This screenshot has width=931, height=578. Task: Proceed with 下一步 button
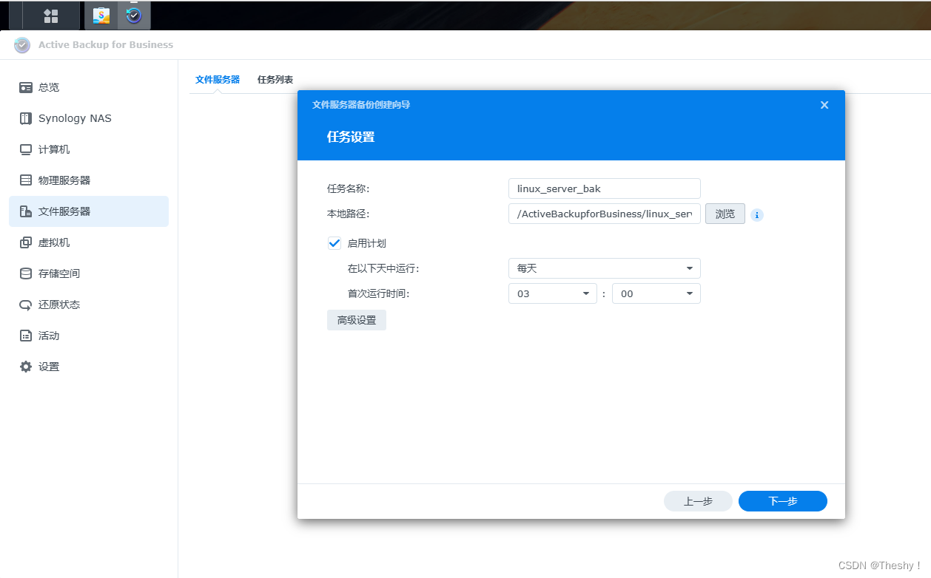point(783,501)
